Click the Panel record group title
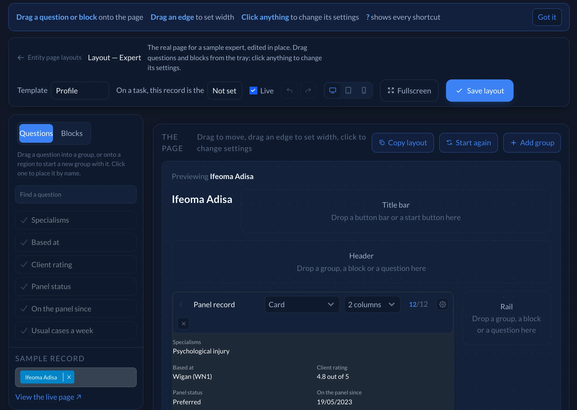 [214, 304]
